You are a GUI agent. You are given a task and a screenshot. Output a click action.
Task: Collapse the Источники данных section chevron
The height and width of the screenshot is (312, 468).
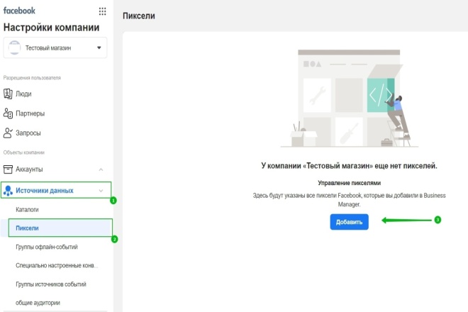tap(101, 191)
